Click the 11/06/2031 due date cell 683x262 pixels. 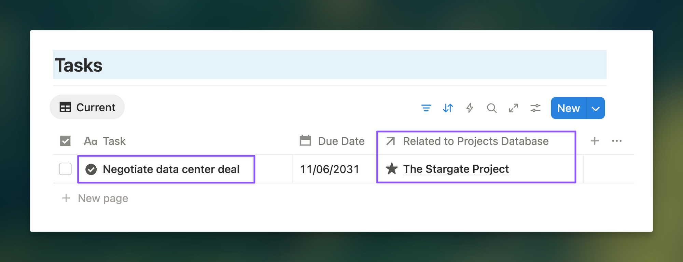330,169
